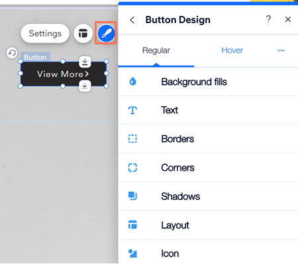Viewport: 298px width, 264px height.
Task: Click the bottom stretch handle below the button
Action: tap(85, 86)
